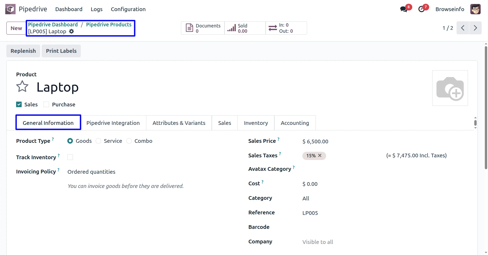Click the Pipedrive app logo icon
The width and height of the screenshot is (488, 255).
(x=10, y=9)
